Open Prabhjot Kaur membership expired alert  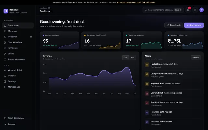(x=173, y=104)
